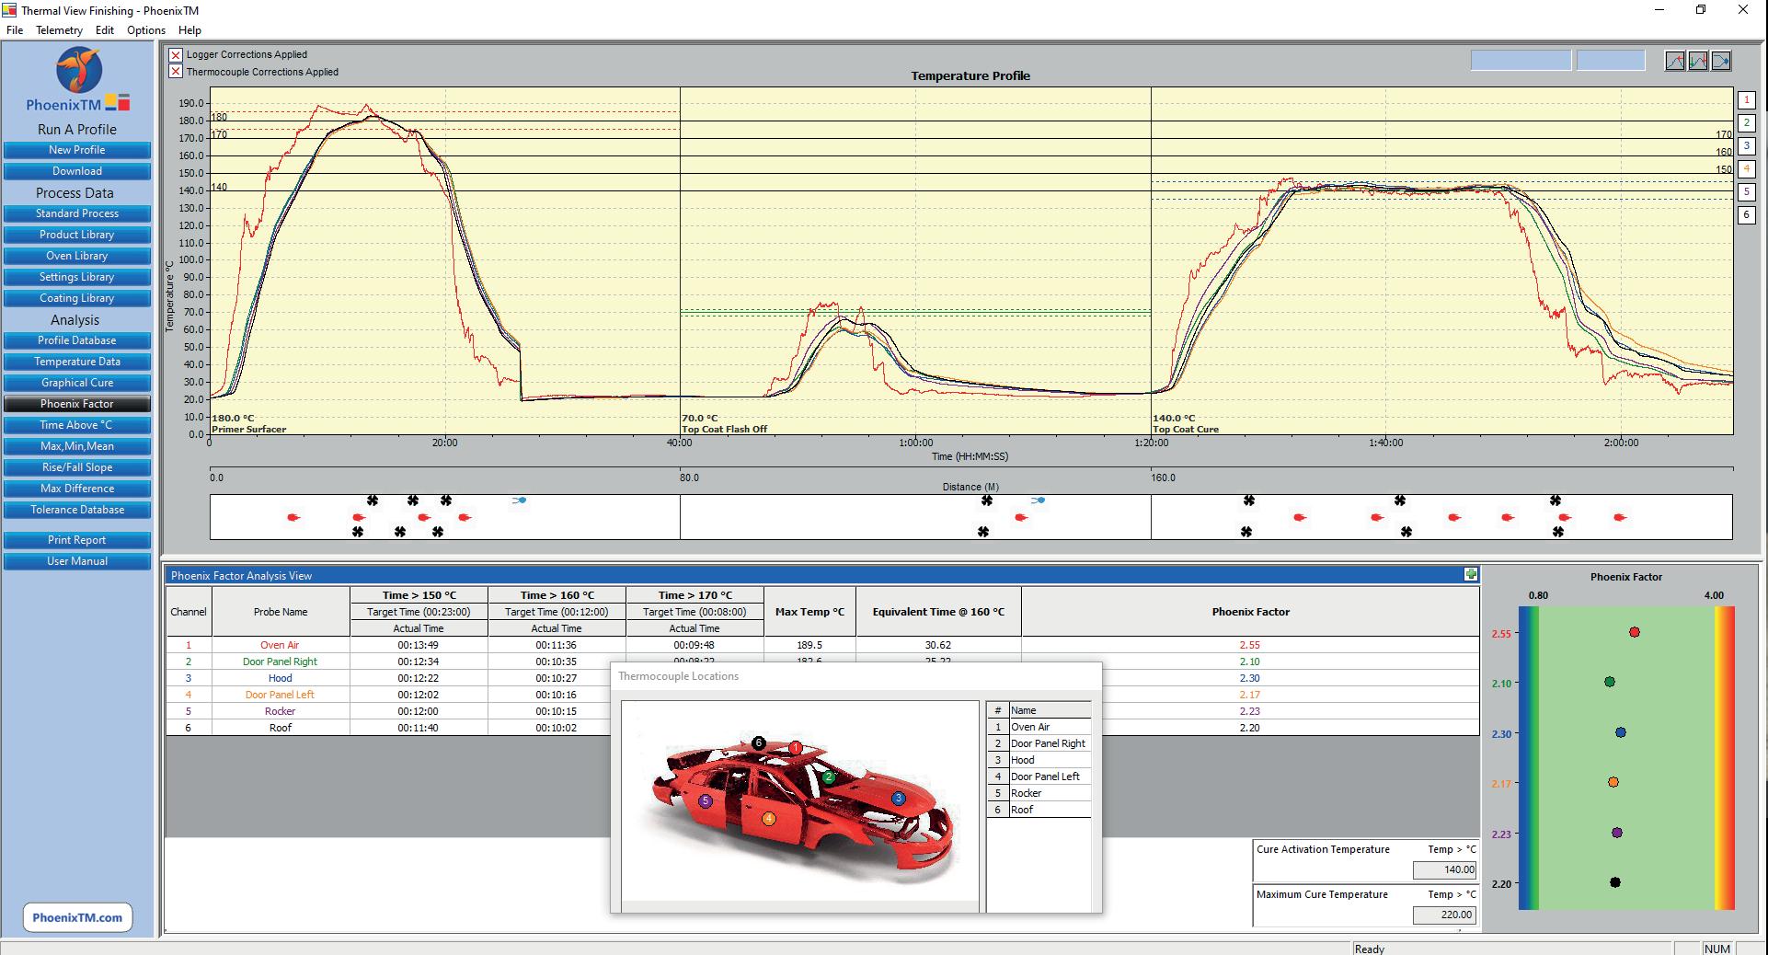The image size is (1768, 955).
Task: Open the User Manual
Action: pos(77,561)
